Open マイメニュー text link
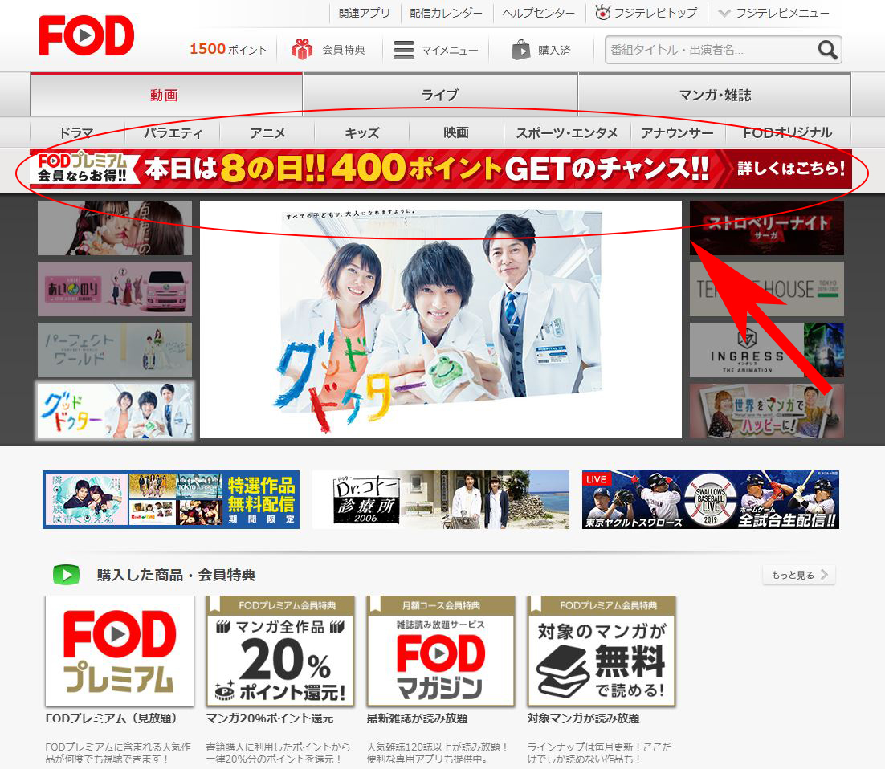Viewport: 885px width, 769px height. (450, 51)
